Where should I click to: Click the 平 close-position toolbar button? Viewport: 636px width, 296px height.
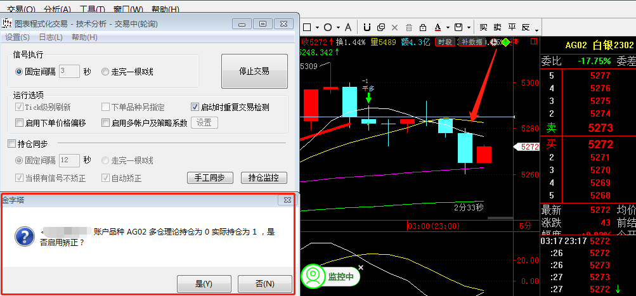pos(512,28)
